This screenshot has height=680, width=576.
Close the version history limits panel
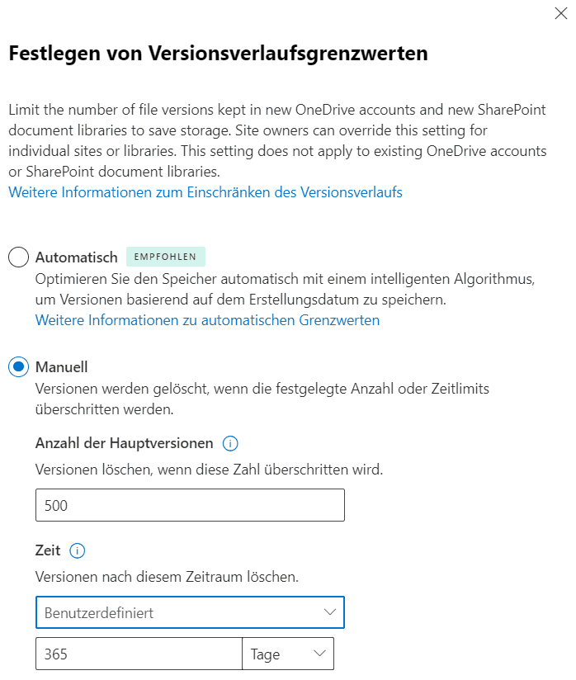coord(561,13)
